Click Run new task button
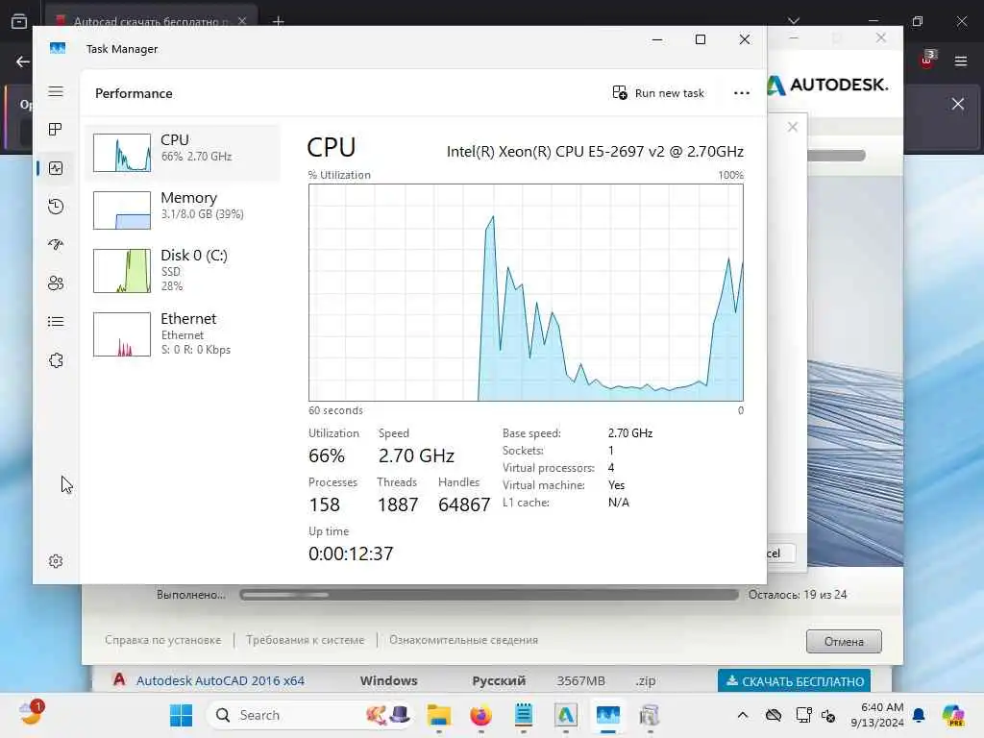Viewport: 984px width, 738px height. tap(658, 93)
